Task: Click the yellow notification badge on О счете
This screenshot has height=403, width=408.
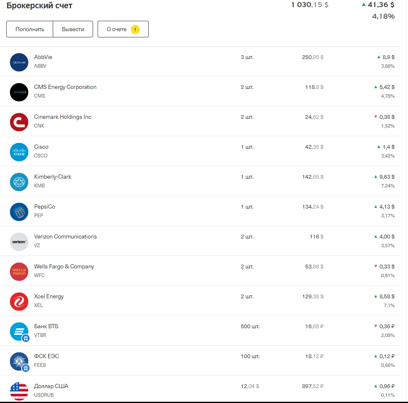Action: click(x=135, y=29)
